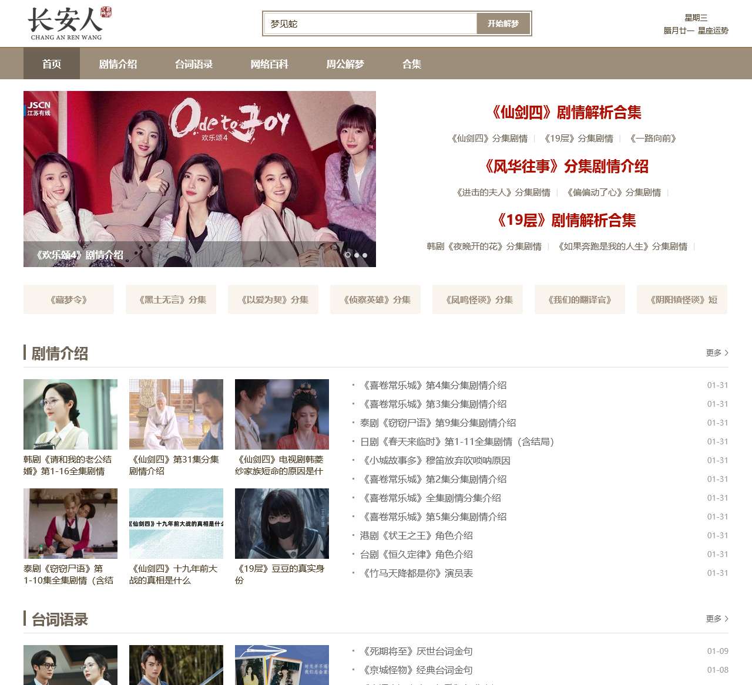Open the 《偏偏动了心》分集剧情 link
This screenshot has width=752, height=685.
tap(612, 193)
